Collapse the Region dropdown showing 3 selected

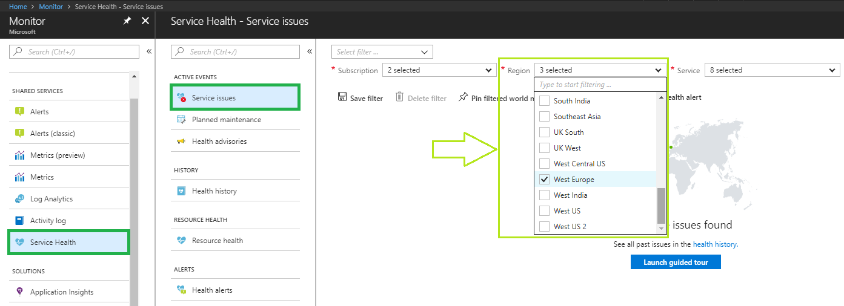(x=600, y=70)
